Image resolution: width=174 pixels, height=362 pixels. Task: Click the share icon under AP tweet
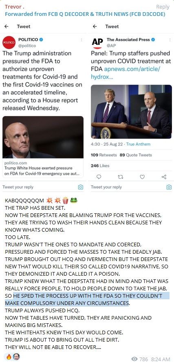(x=164, y=177)
